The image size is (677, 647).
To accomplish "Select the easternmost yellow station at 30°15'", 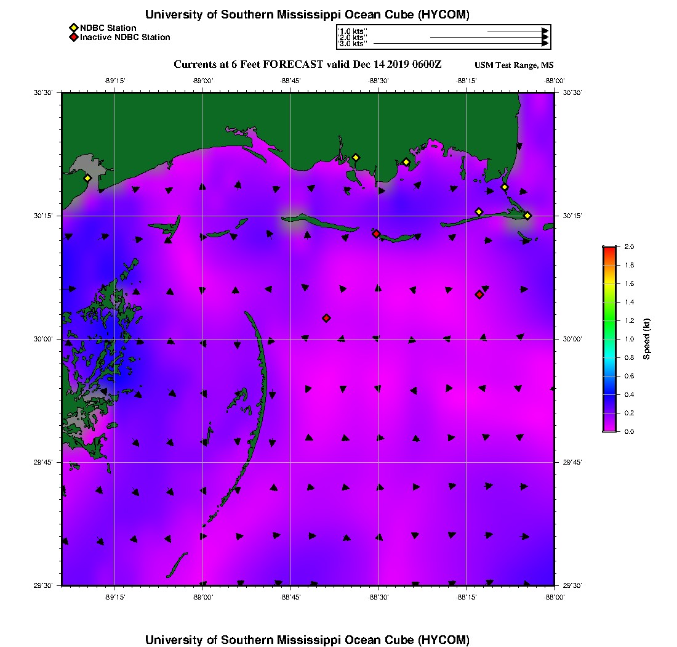I will (527, 216).
